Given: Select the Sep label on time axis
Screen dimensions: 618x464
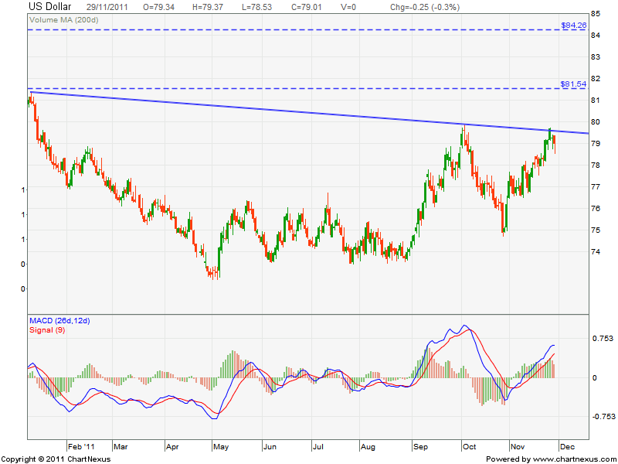Looking at the screenshot, I should pyautogui.click(x=421, y=447).
